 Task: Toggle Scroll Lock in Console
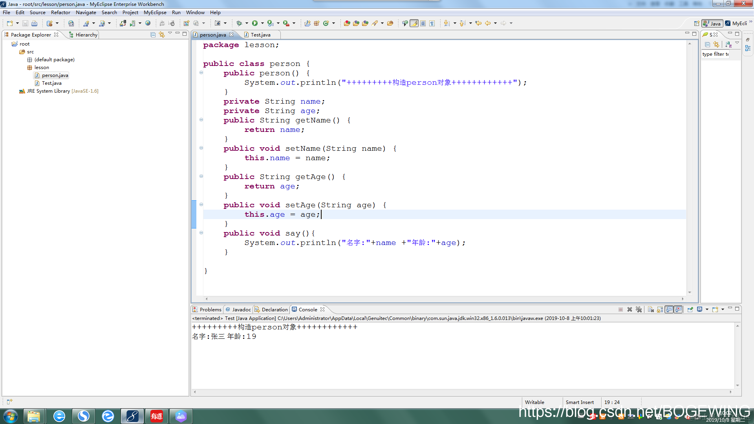[x=660, y=309]
